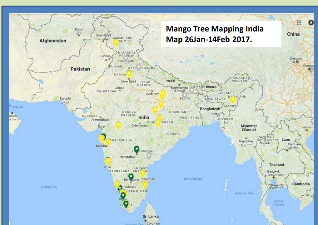Click the Mango Tree Mapping India title box
Viewport: 318px width, 225px height.
coord(221,34)
